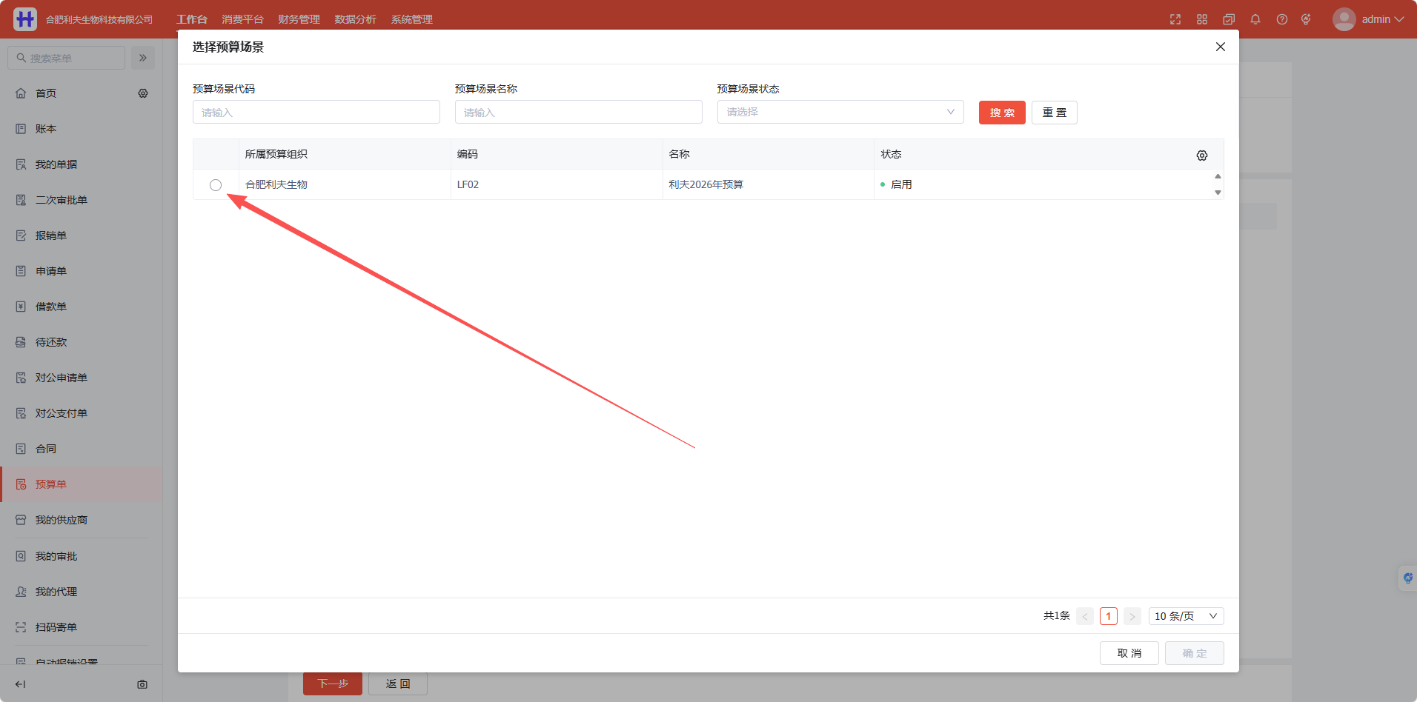Focus the 预算场景代码 input field
The height and width of the screenshot is (702, 1417).
click(316, 112)
